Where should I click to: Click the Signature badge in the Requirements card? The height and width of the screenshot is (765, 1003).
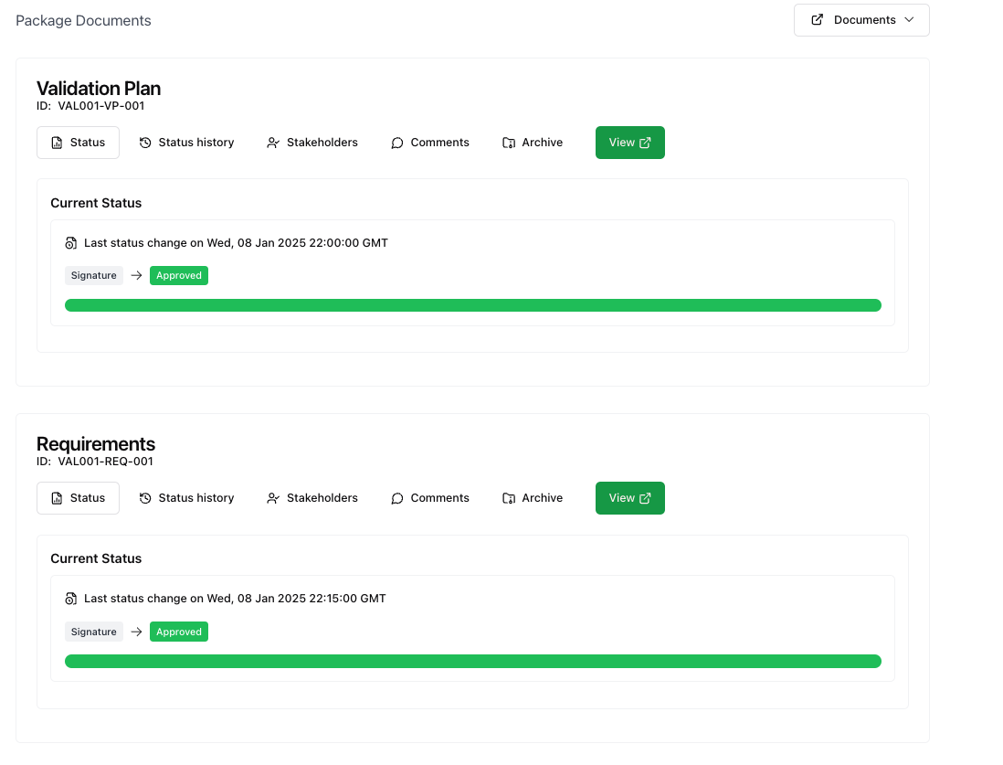(x=93, y=631)
